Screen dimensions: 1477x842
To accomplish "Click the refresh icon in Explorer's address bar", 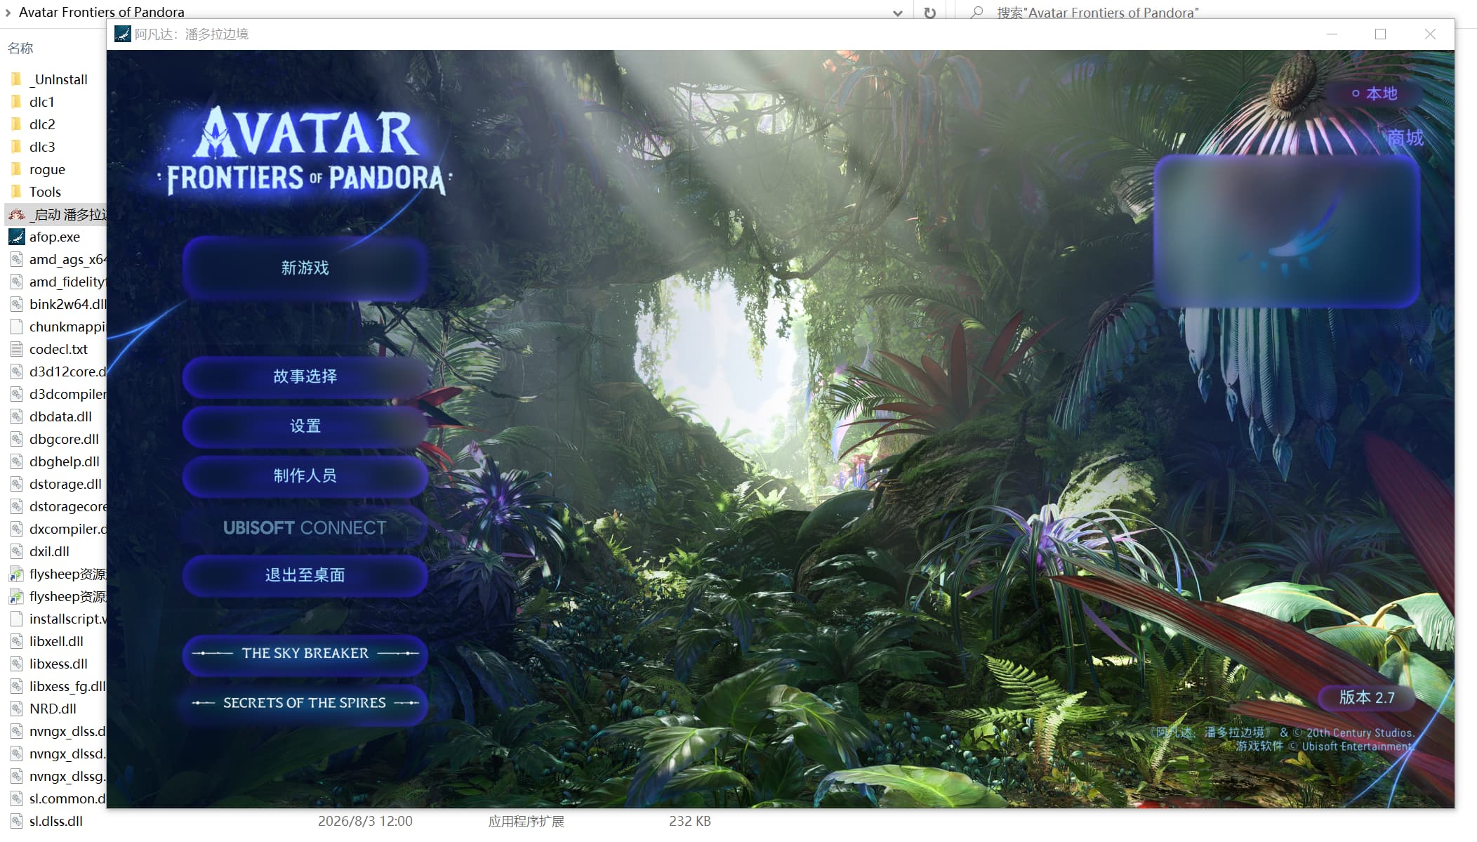I will pyautogui.click(x=930, y=13).
